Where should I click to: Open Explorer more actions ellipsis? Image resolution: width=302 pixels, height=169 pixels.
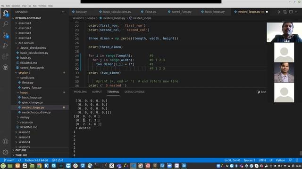click(64, 12)
